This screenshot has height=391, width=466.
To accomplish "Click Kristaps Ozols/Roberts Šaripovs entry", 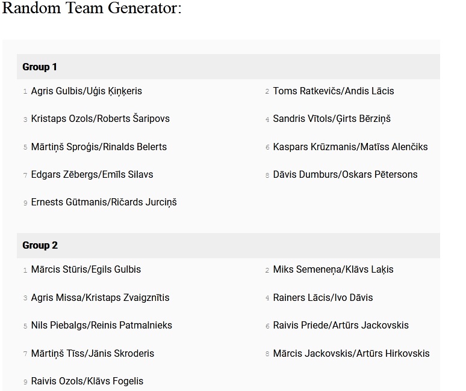I will (100, 119).
